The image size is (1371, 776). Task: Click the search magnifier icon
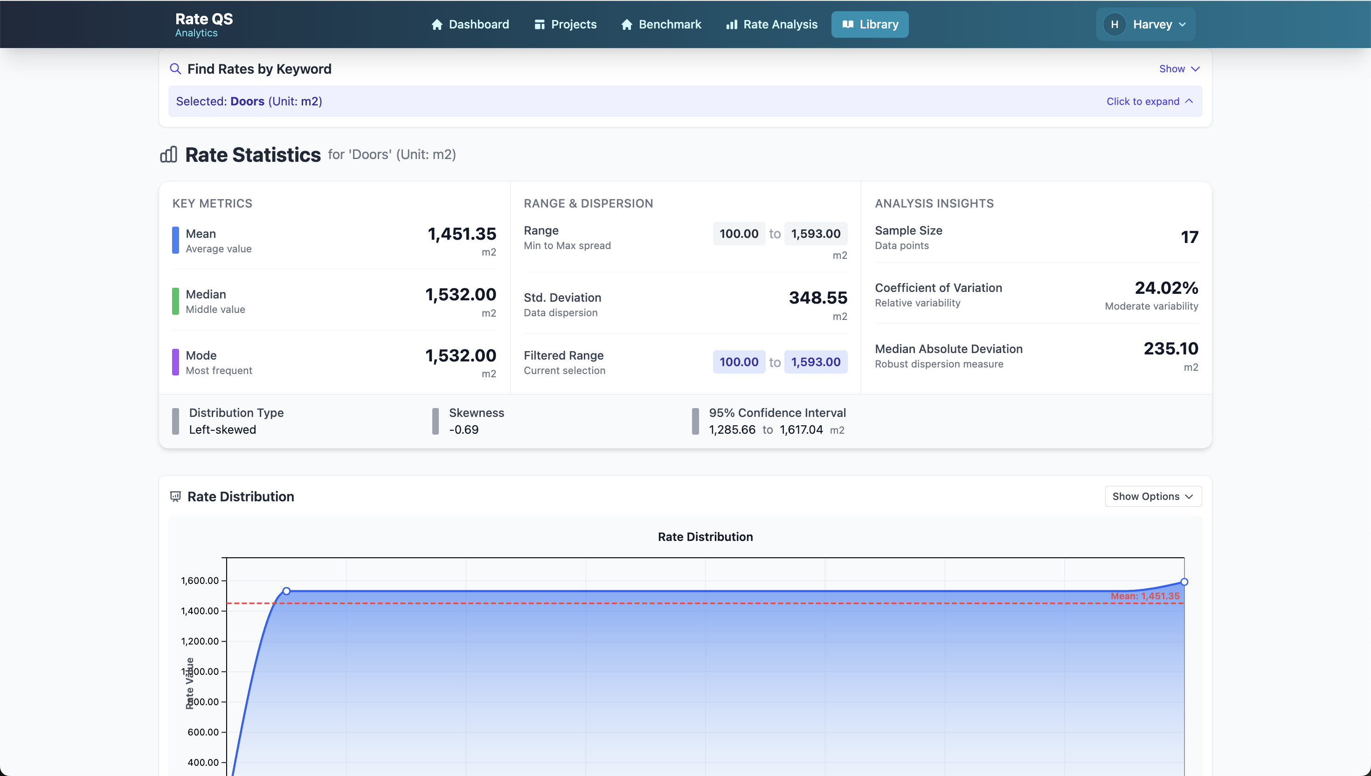click(x=175, y=69)
